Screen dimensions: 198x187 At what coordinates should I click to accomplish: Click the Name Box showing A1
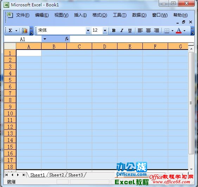pyautogui.click(x=23, y=39)
